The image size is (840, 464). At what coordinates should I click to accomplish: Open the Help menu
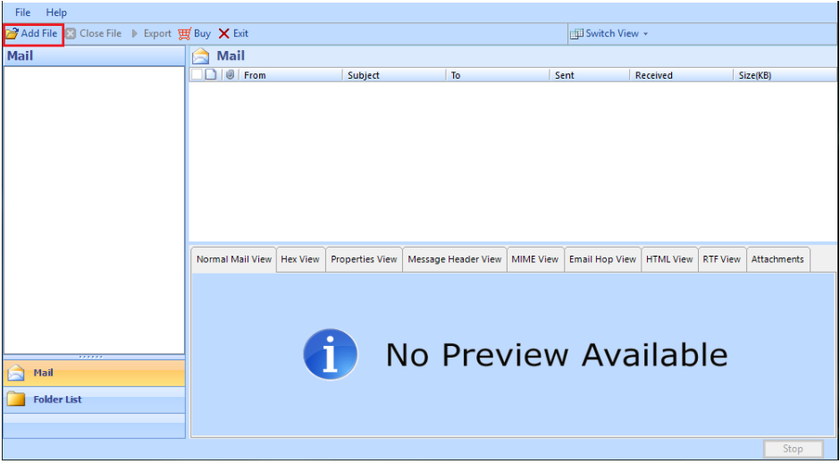click(56, 13)
